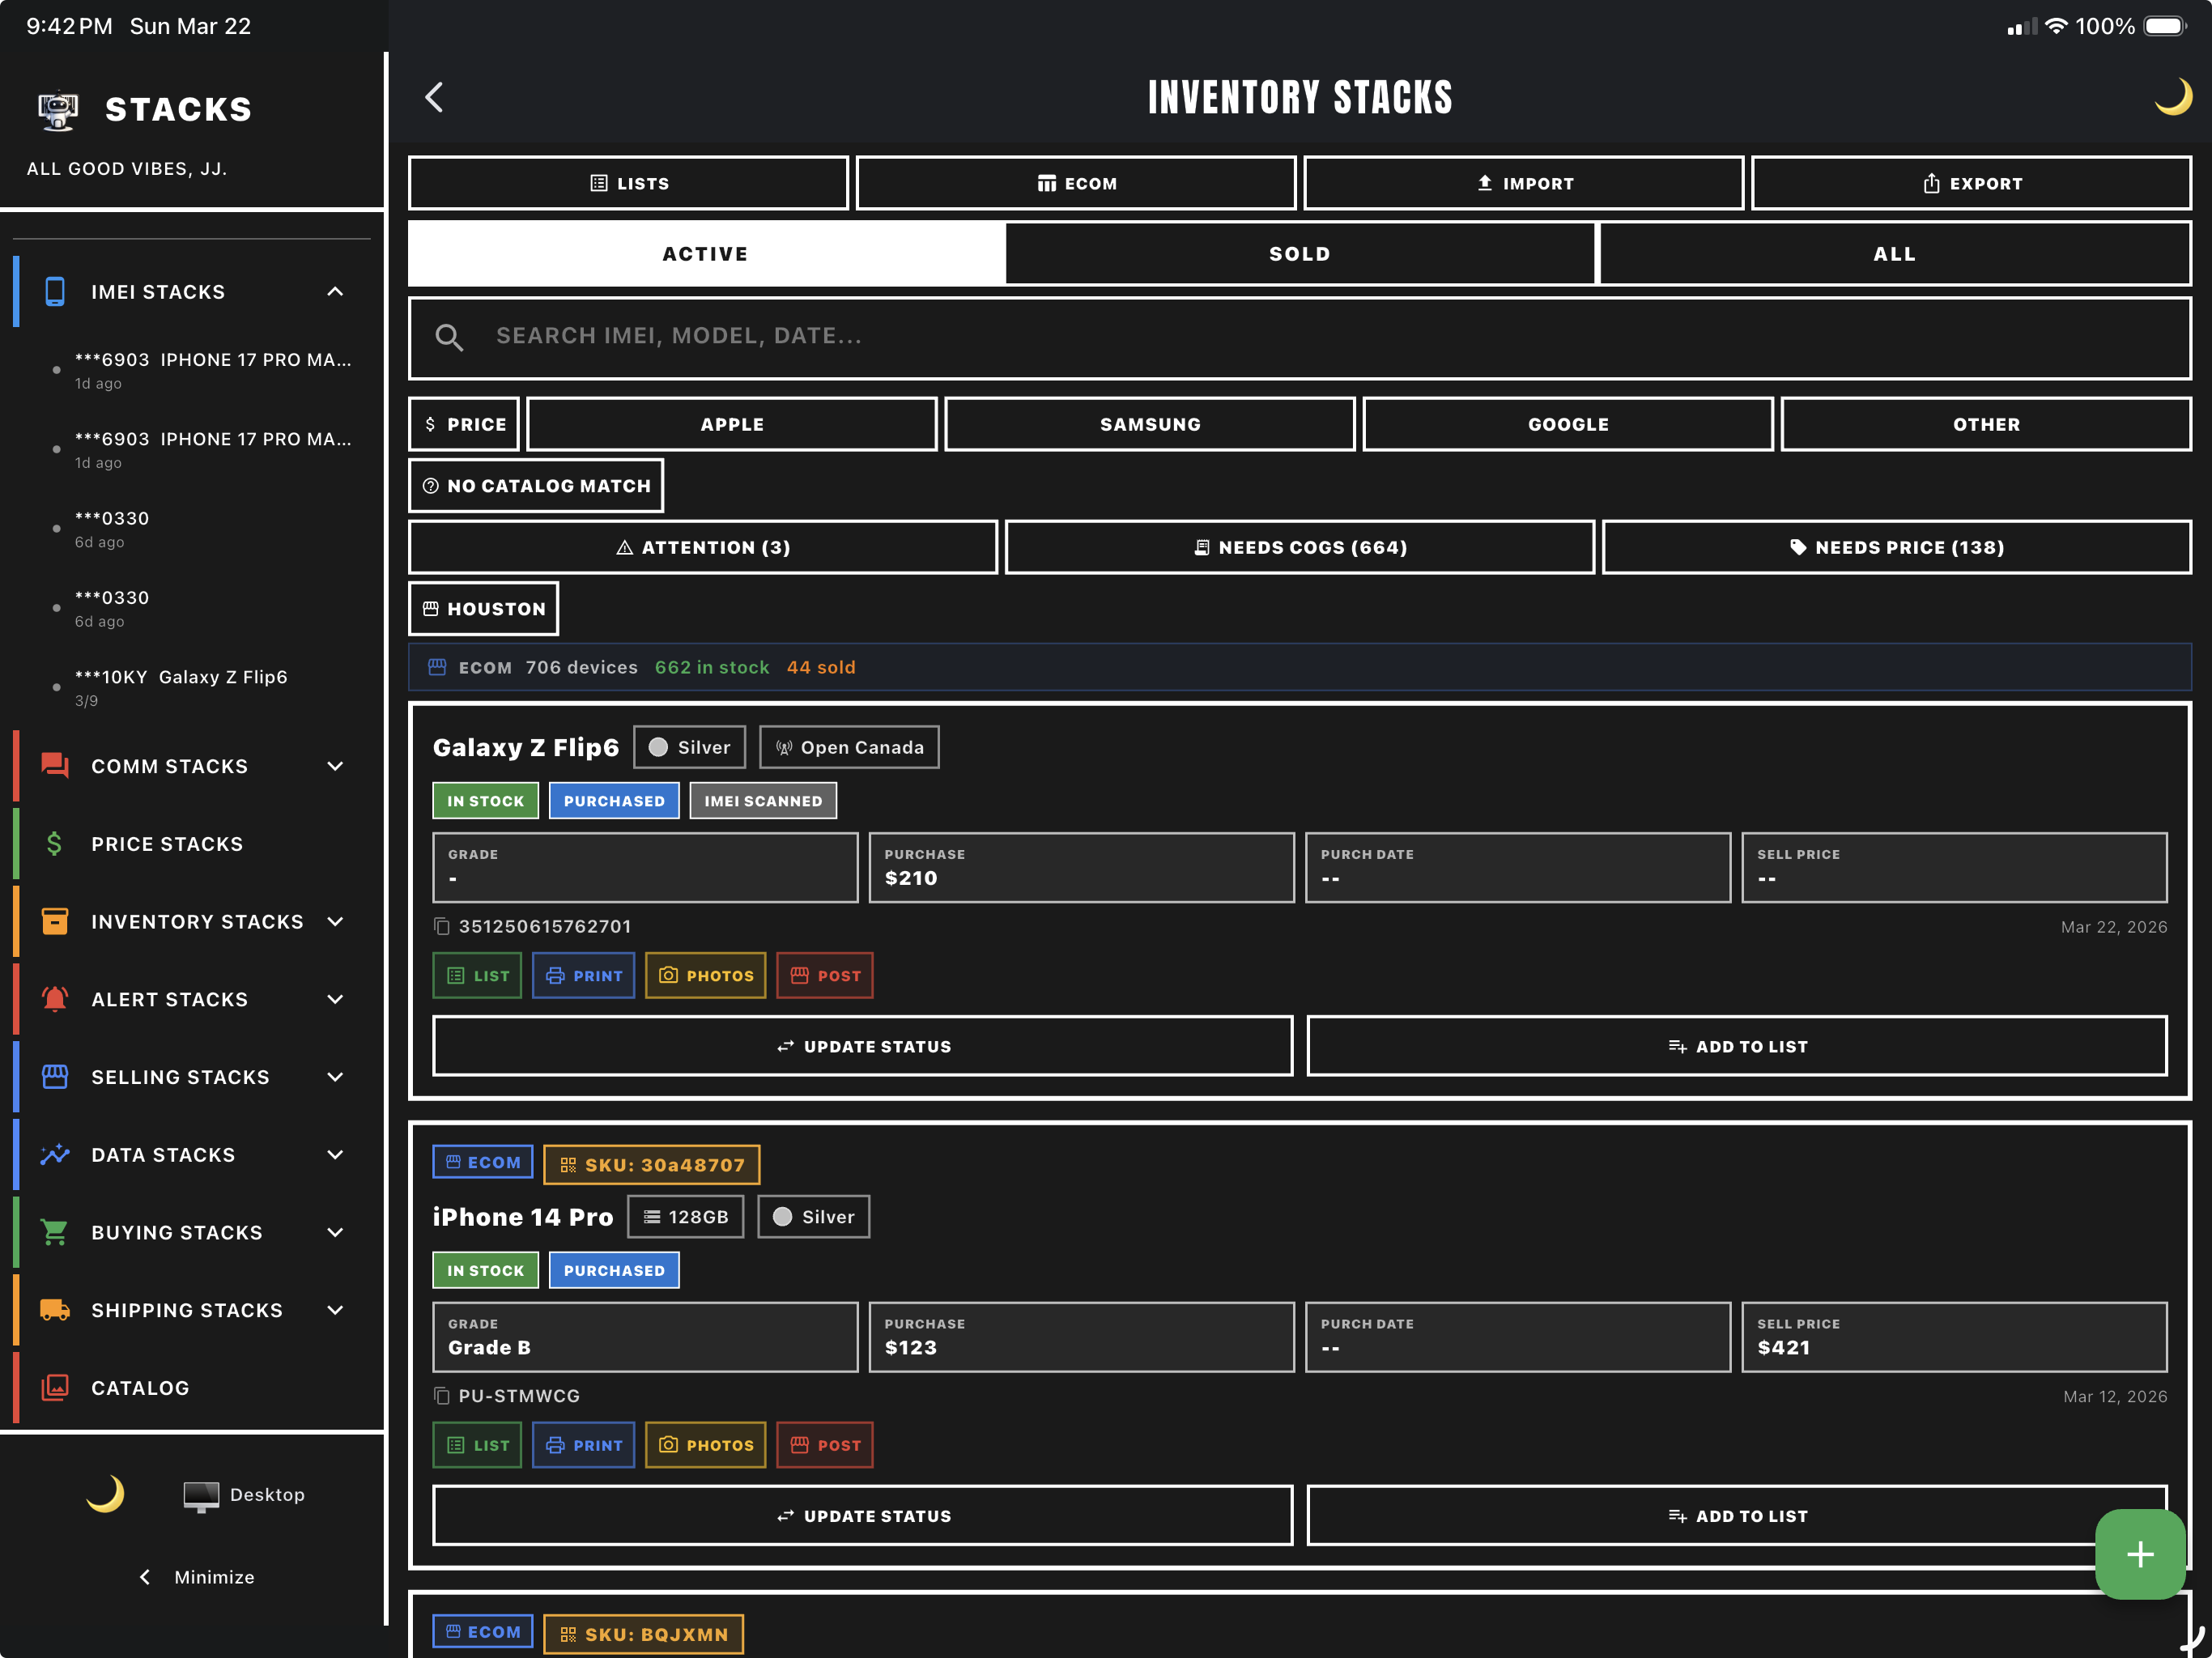Copy IMEI 351250615762701 with the copy icon
2212x1658 pixels.
tap(441, 926)
